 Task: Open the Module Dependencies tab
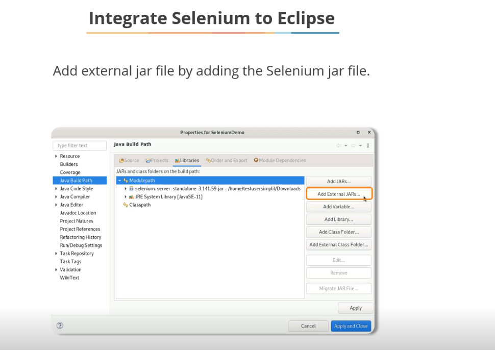[280, 160]
